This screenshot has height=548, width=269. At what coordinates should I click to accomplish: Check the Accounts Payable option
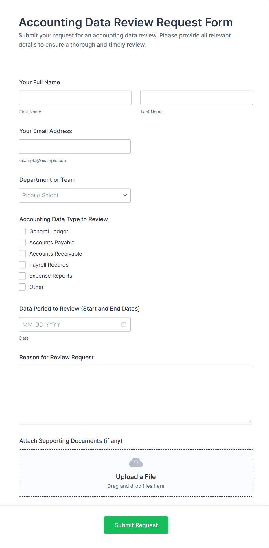pyautogui.click(x=22, y=242)
